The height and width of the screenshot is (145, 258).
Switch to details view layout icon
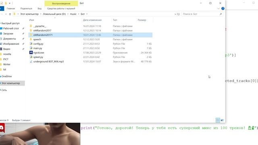pyautogui.click(x=218, y=120)
